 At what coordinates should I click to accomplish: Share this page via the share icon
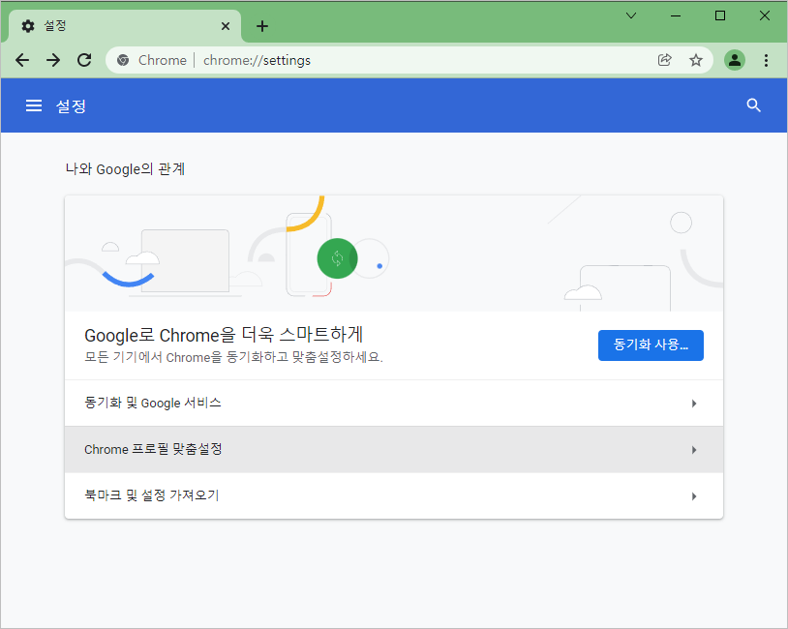(664, 60)
